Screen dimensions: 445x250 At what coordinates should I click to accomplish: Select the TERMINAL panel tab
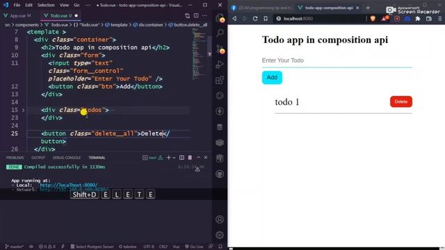(x=97, y=158)
